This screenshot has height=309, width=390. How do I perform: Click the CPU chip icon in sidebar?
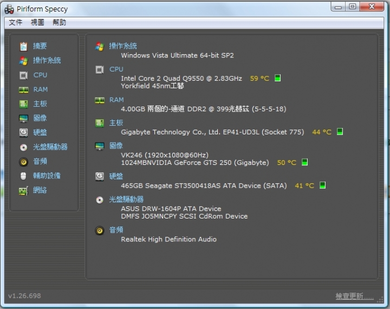[23, 75]
